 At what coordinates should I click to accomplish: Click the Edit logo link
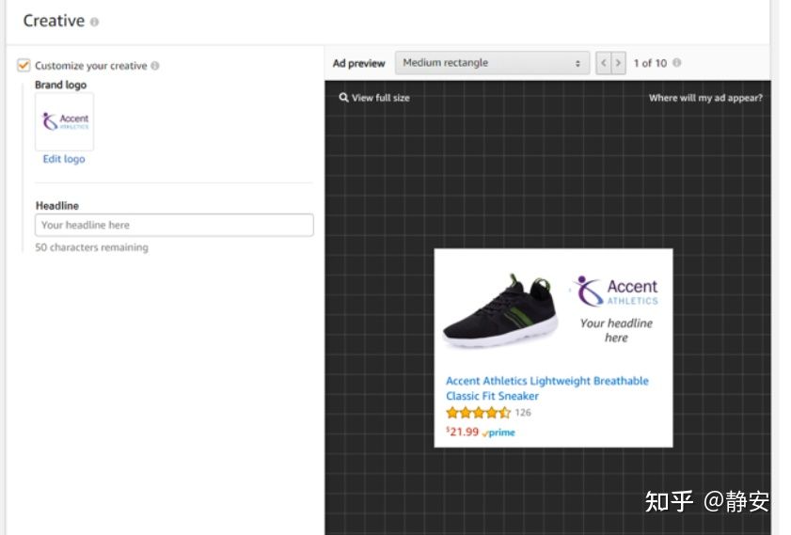[x=64, y=159]
